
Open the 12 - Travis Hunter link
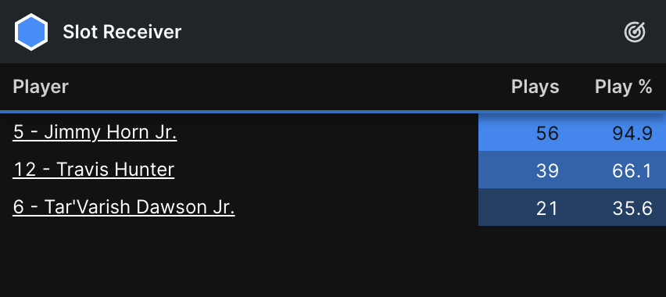pos(94,170)
